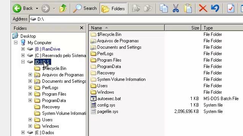Image resolution: width=243 pixels, height=136 pixels.
Task: Select $Recycle.Bin in the file list
Action: point(109,34)
